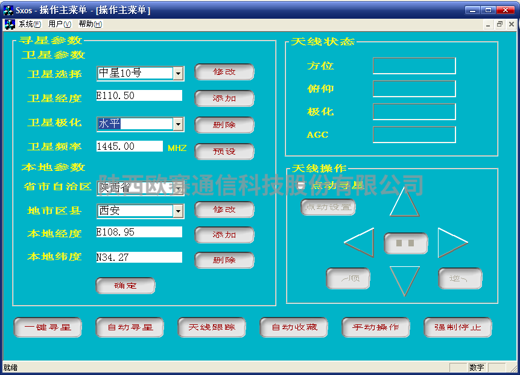Click the 一键寻星 button

[x=48, y=327]
